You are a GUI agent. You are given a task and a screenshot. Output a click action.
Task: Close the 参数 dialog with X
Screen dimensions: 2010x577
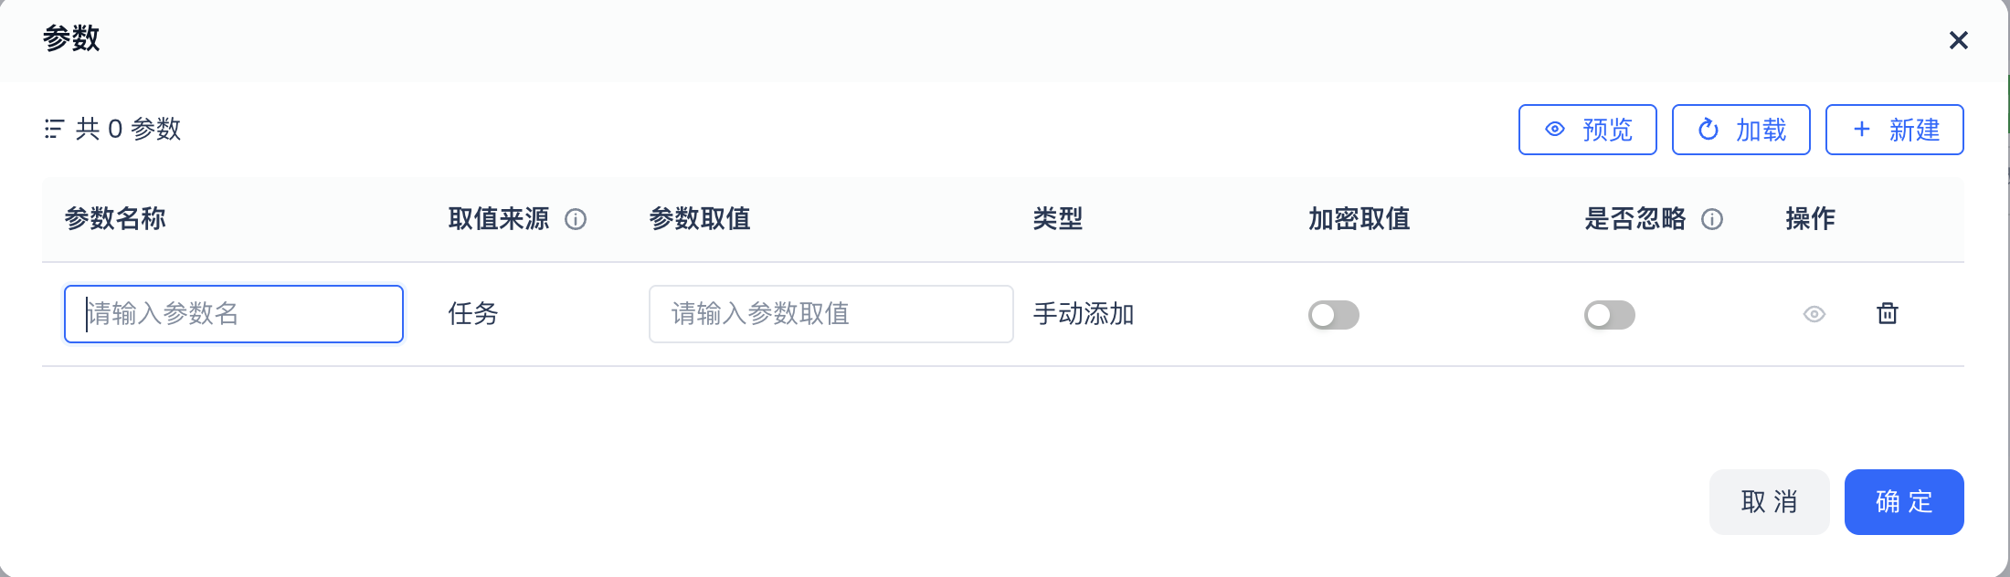click(1958, 40)
